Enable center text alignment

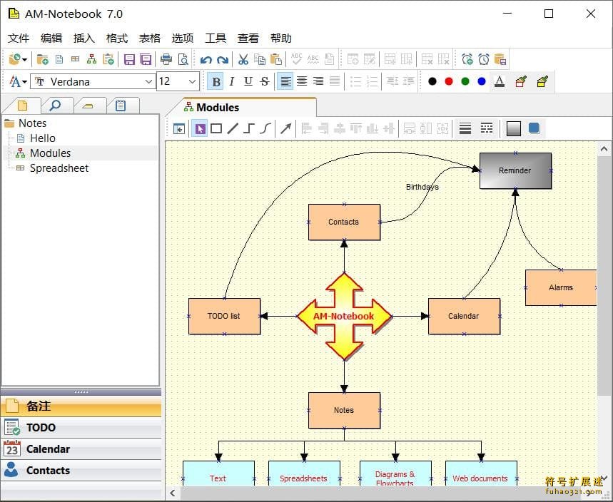(302, 82)
